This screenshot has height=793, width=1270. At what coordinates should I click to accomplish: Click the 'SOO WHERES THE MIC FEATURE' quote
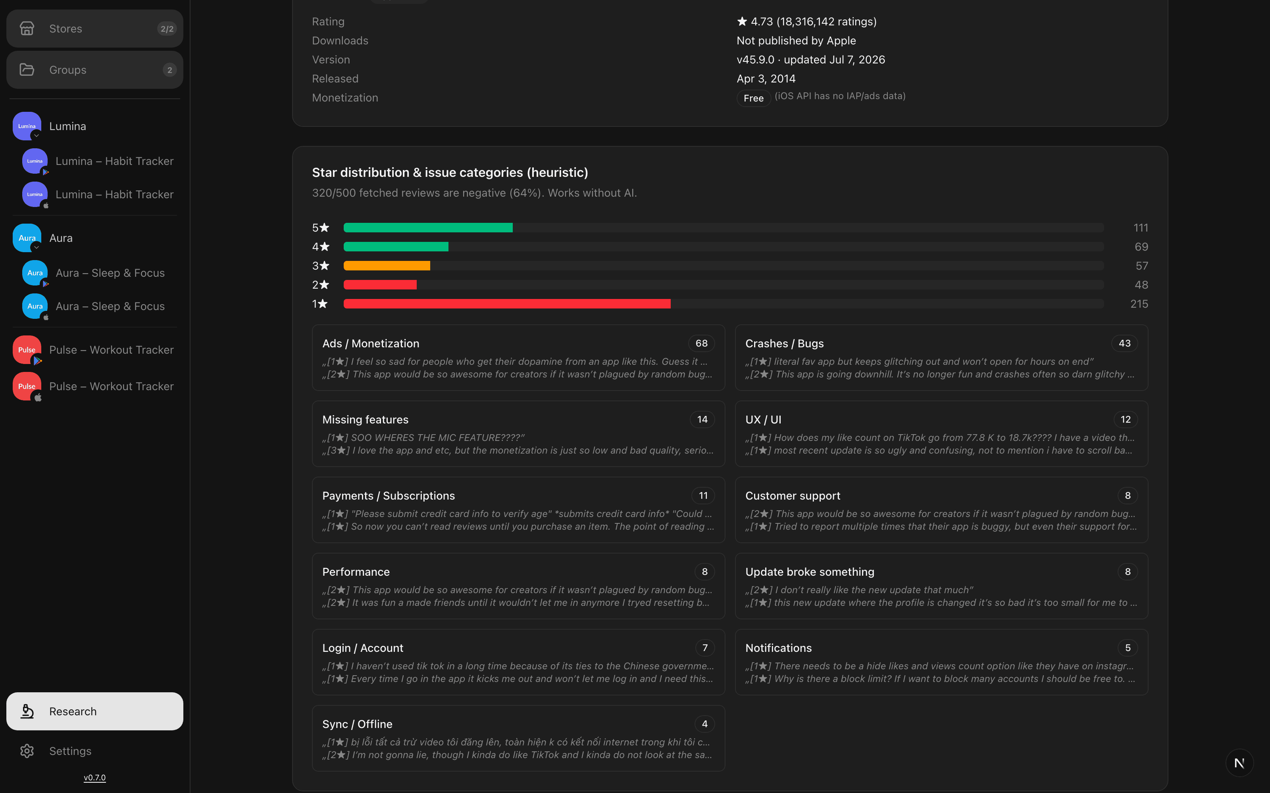click(423, 437)
